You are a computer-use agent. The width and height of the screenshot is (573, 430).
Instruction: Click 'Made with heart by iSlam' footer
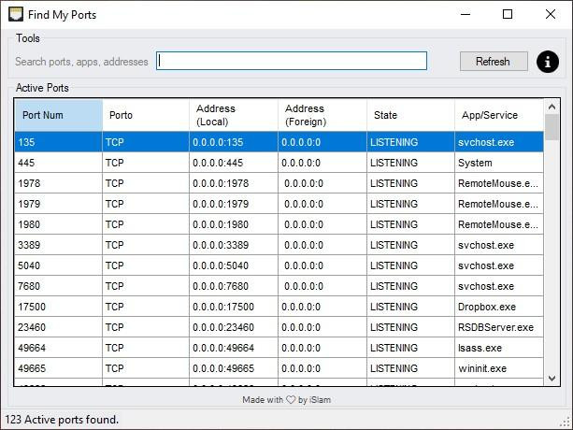tap(286, 400)
